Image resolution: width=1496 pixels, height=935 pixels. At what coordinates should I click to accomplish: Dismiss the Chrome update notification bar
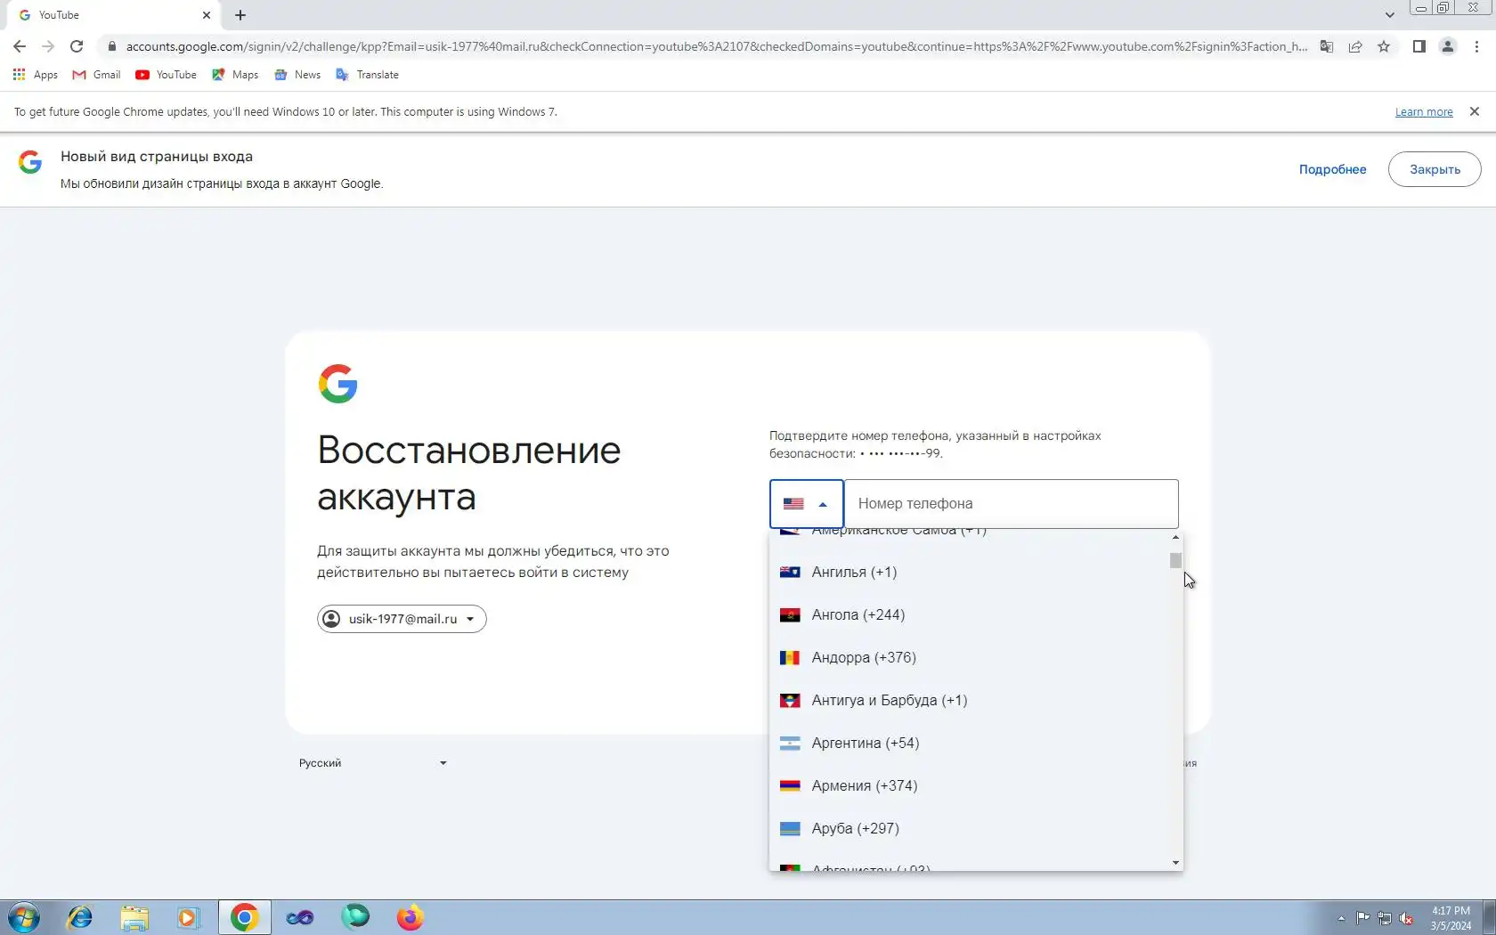pos(1475,111)
